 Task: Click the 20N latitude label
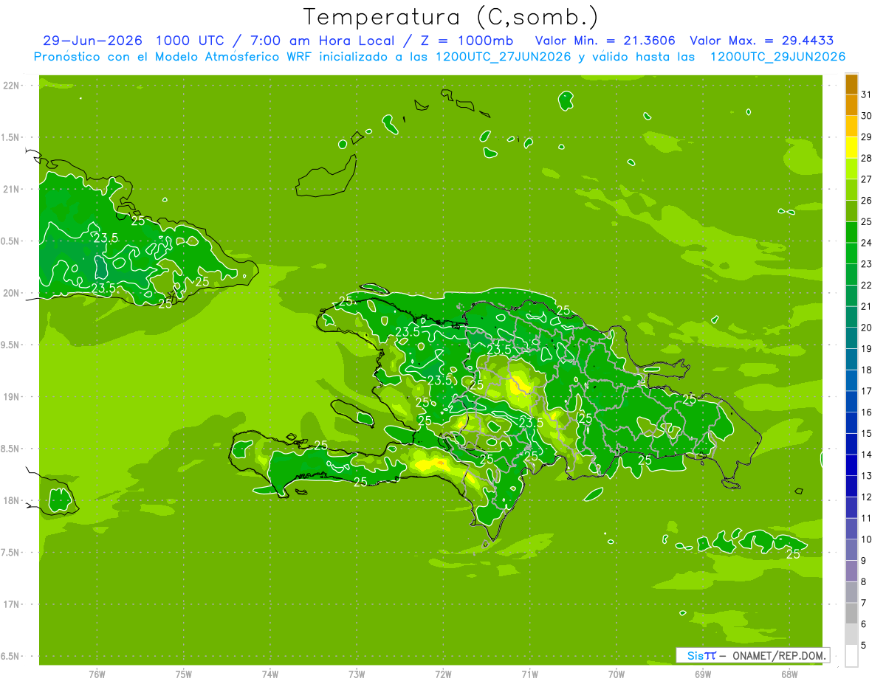coord(11,293)
